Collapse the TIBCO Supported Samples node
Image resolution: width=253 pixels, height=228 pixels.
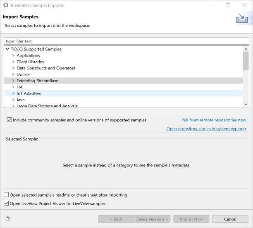click(8, 49)
